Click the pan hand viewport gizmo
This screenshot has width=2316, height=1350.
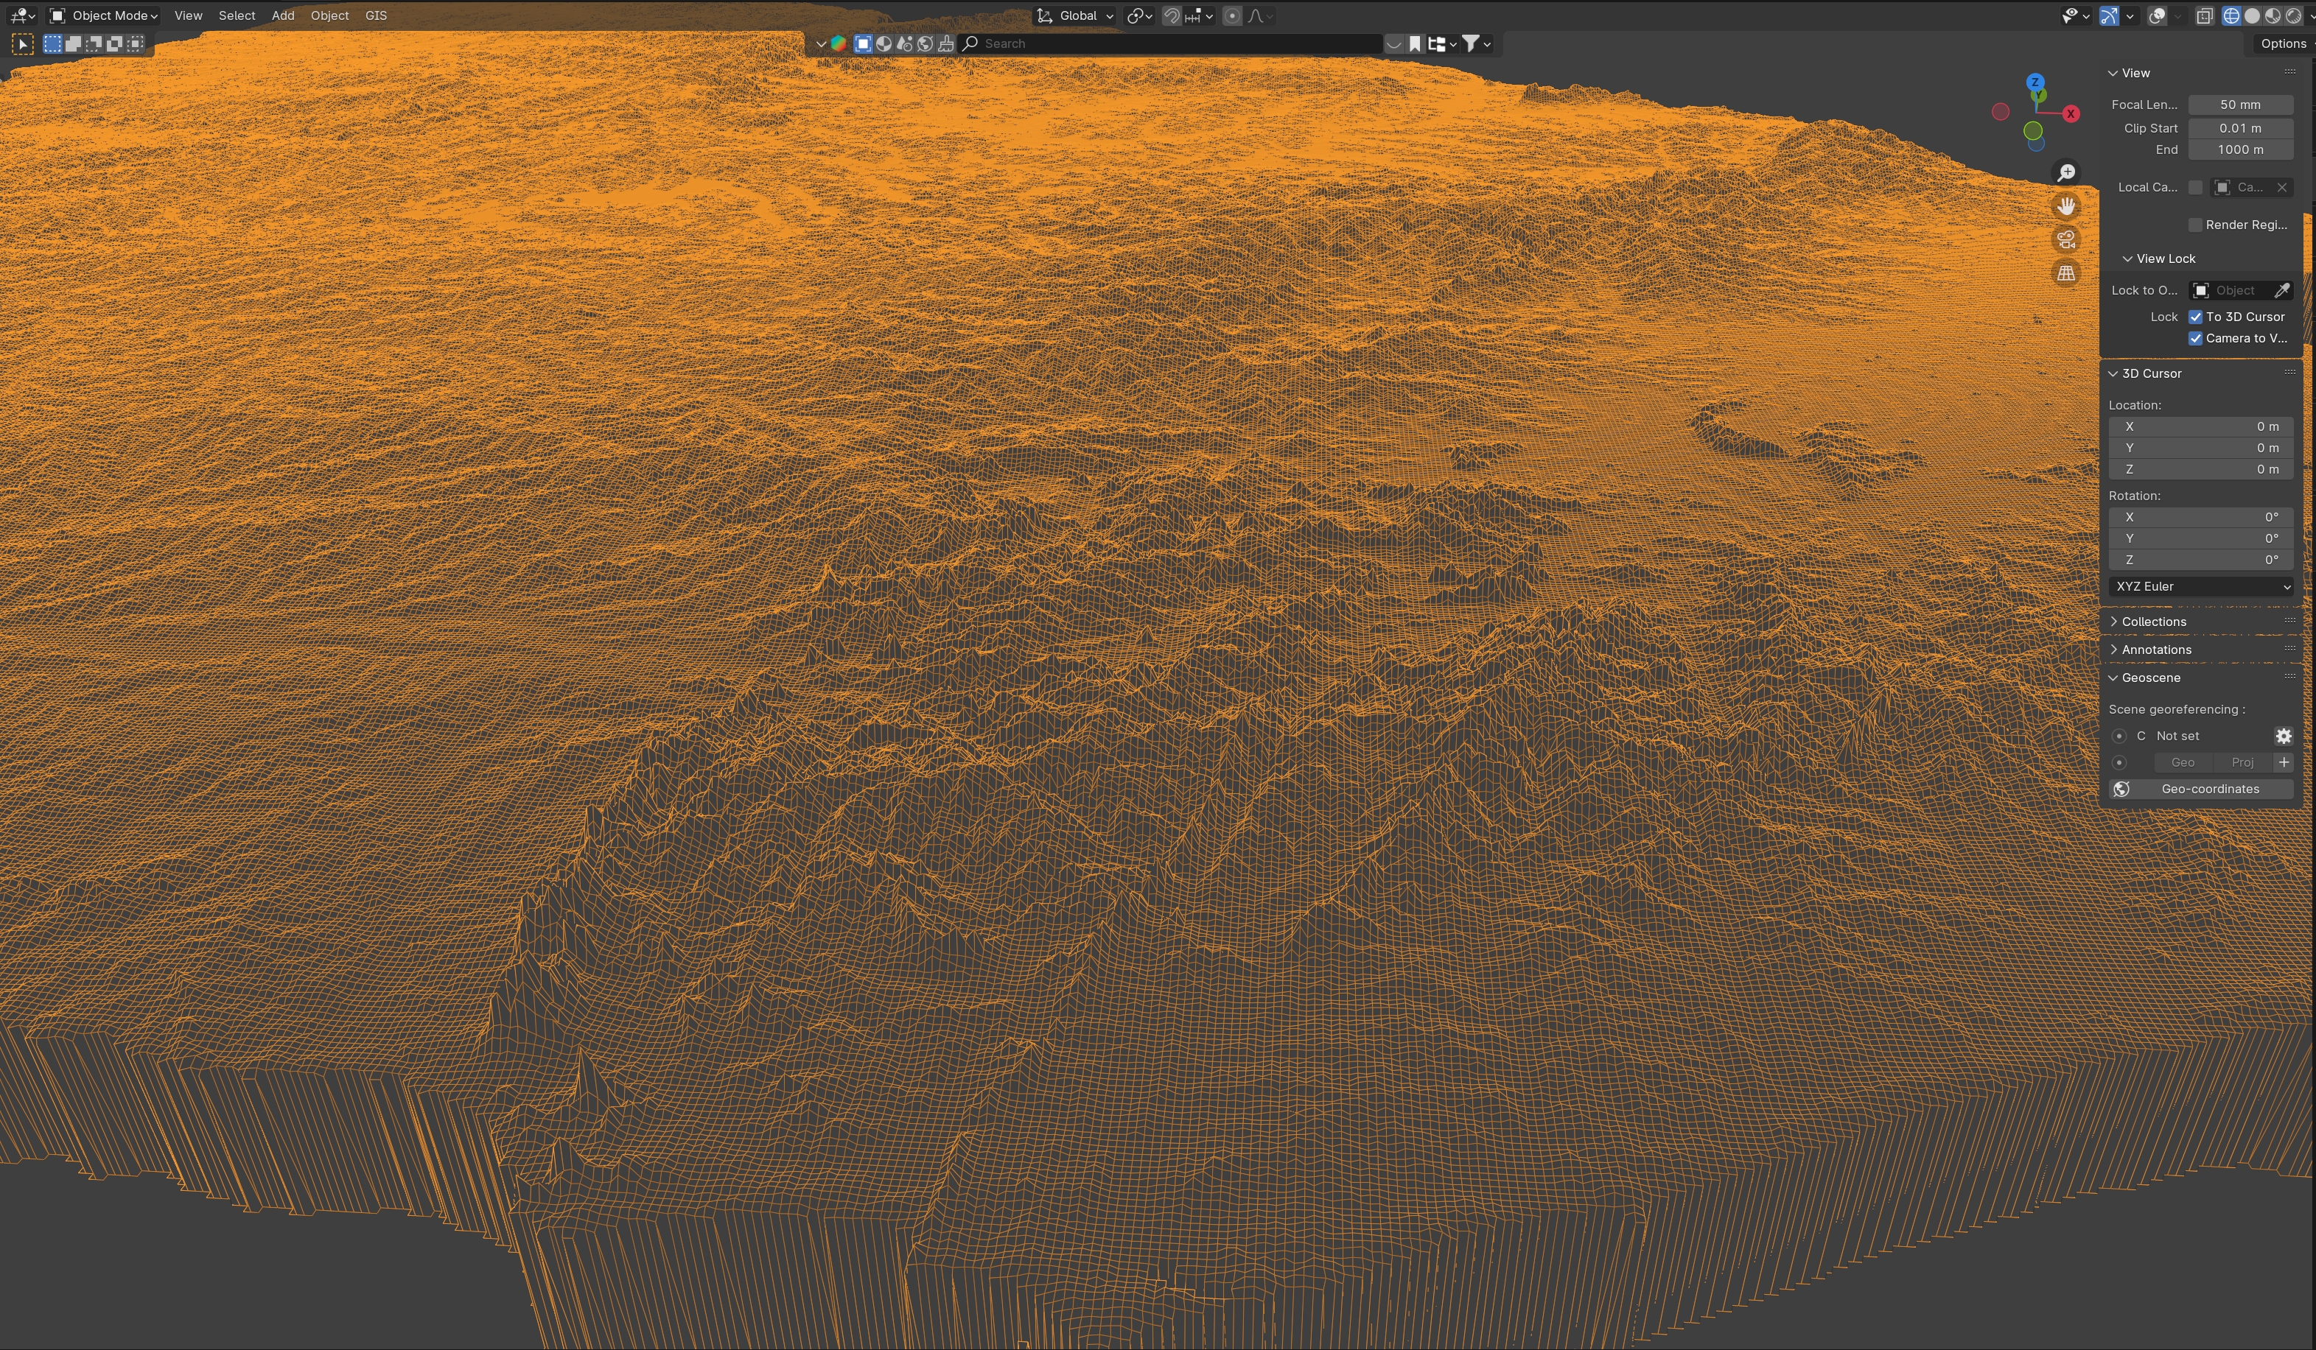(2066, 207)
